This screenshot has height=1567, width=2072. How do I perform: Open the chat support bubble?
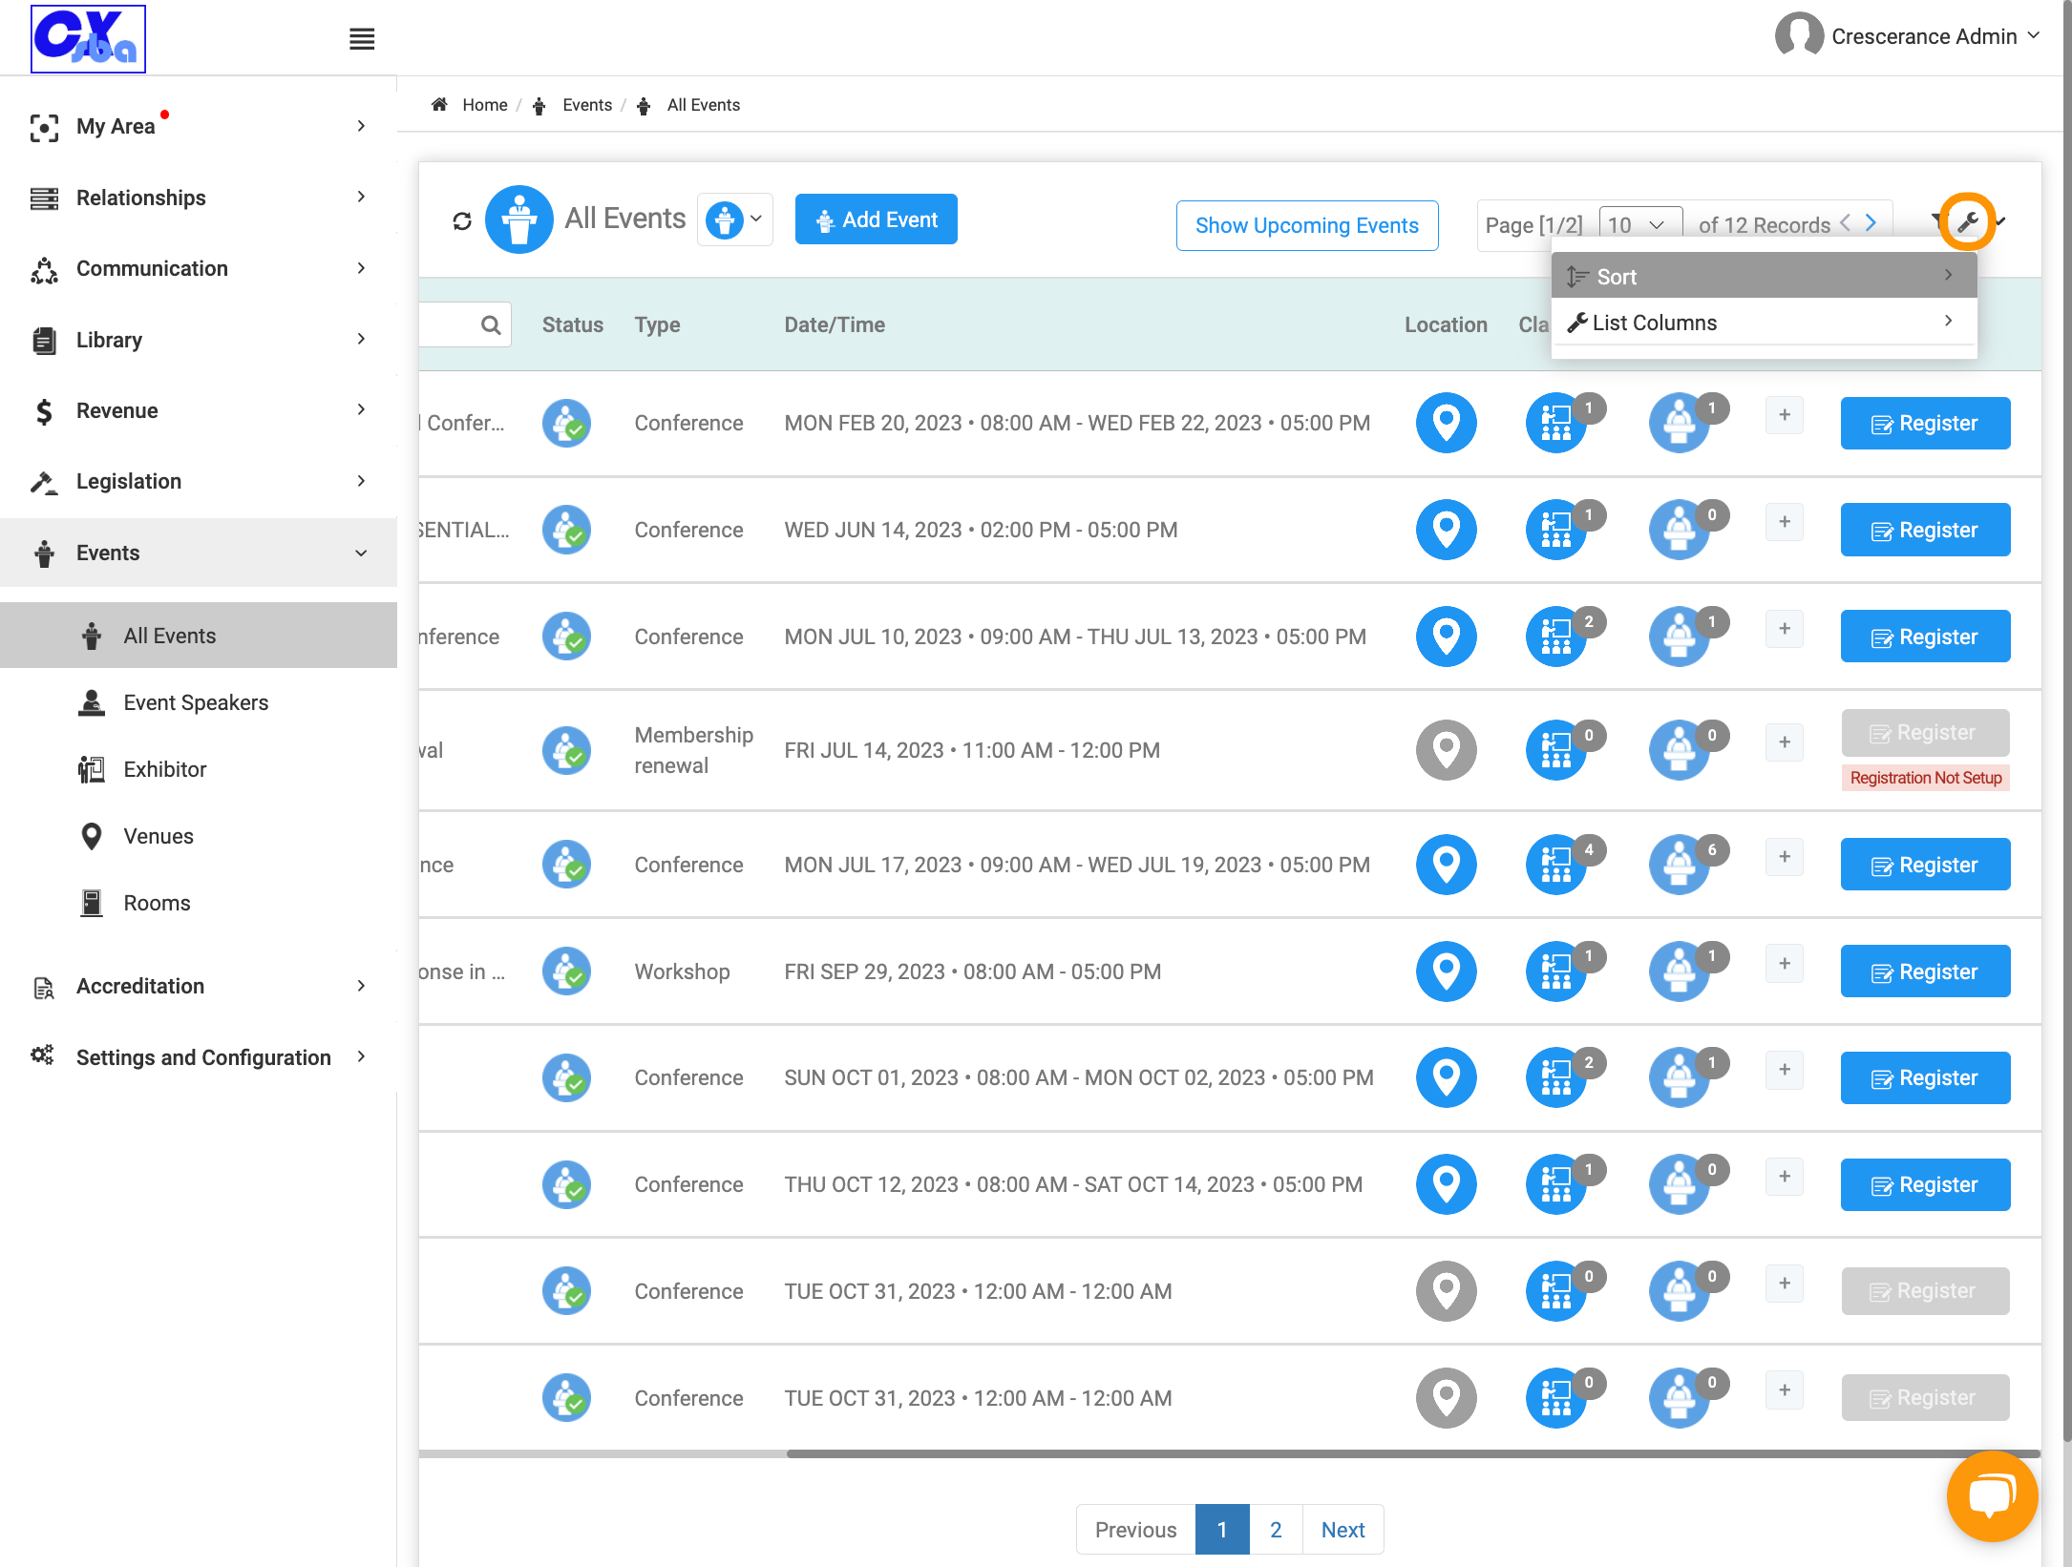[1992, 1495]
